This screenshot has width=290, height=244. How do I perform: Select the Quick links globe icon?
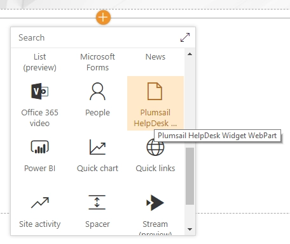(155, 147)
